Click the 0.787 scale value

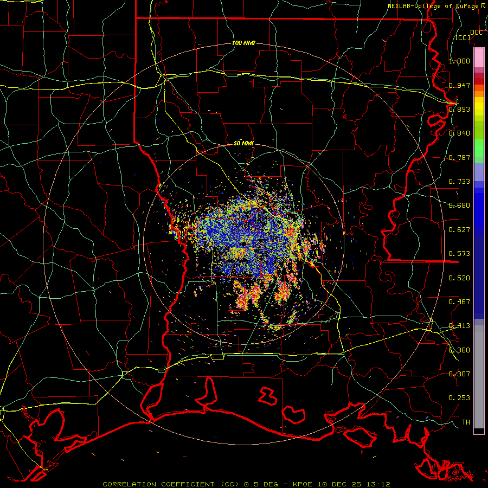pos(459,157)
